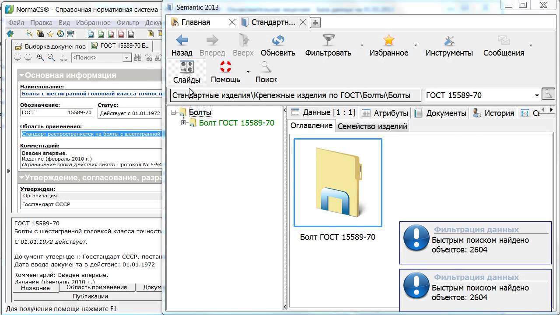Open Инструменты tools in Semantic
The image size is (560, 315).
click(x=449, y=45)
